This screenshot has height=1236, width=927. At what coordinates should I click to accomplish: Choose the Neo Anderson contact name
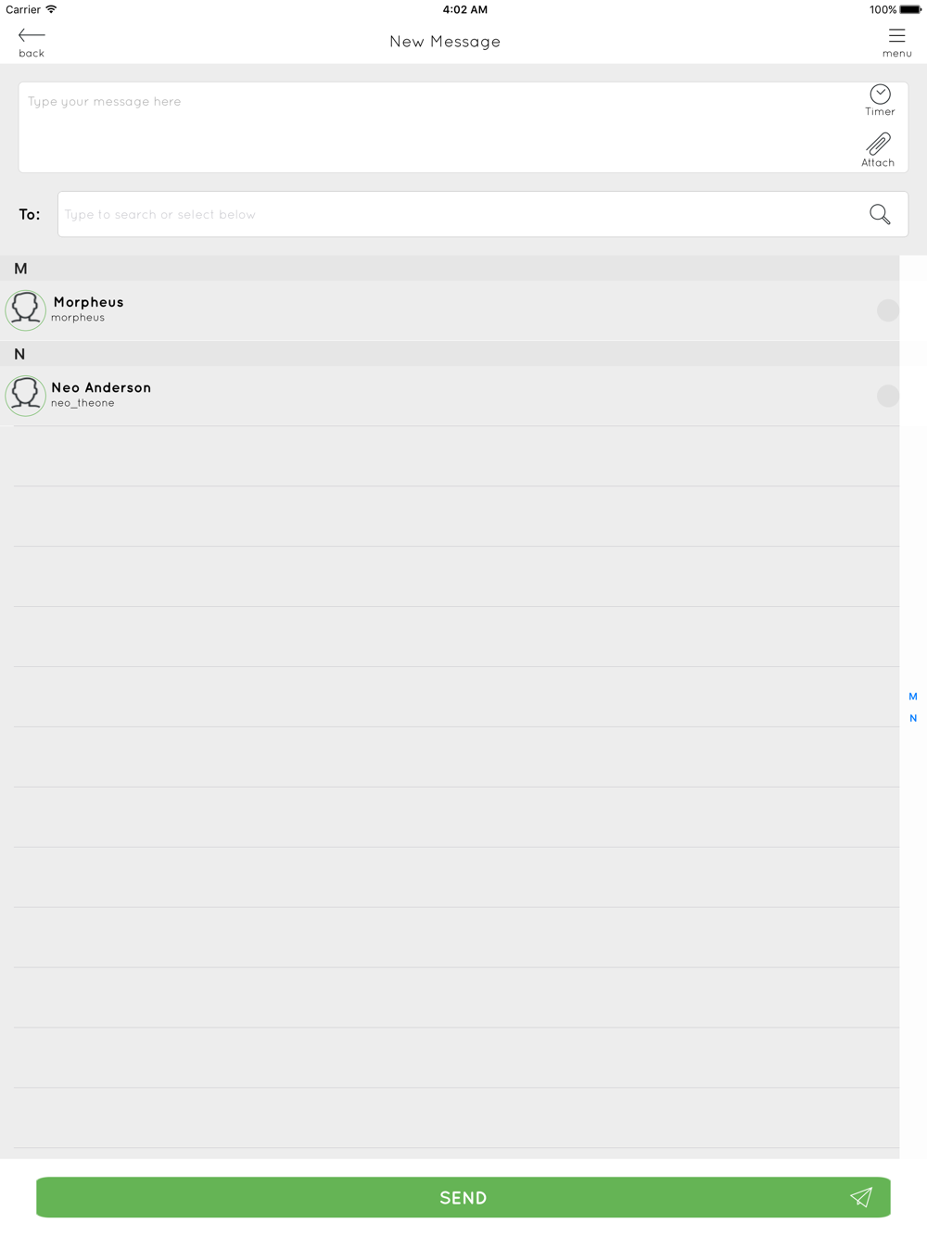pos(101,387)
